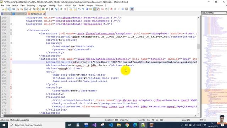Play back the recorded macro icon

119,9
